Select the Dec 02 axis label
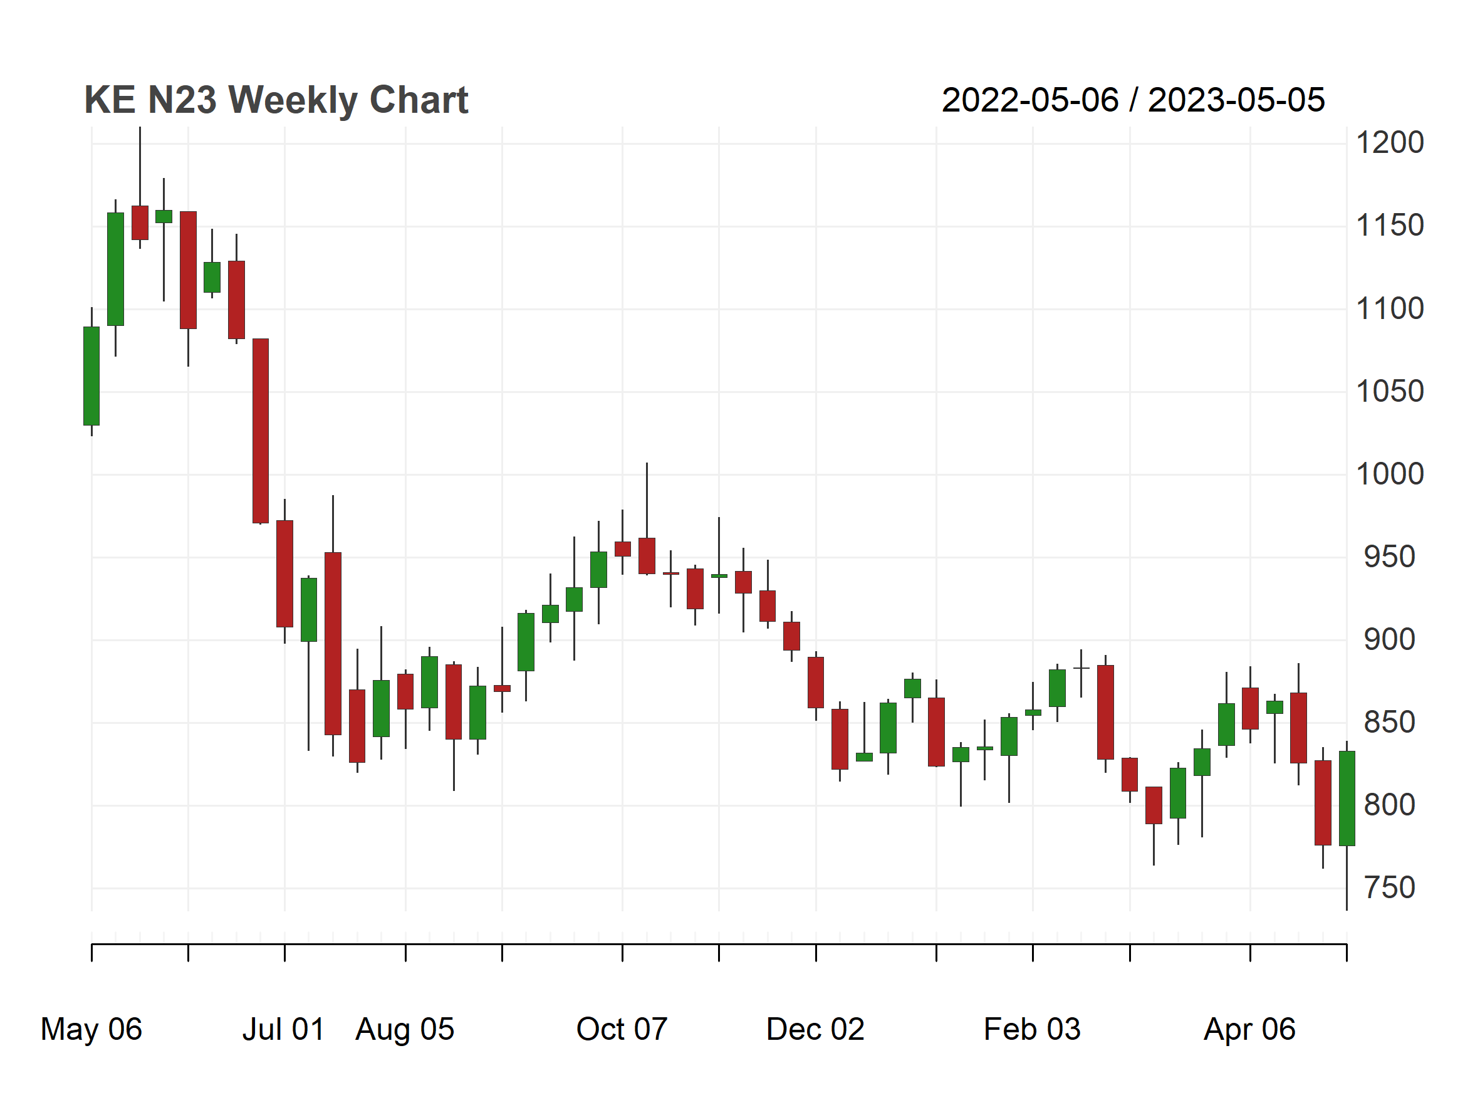Viewport: 1480px width, 1110px height. point(815,1030)
